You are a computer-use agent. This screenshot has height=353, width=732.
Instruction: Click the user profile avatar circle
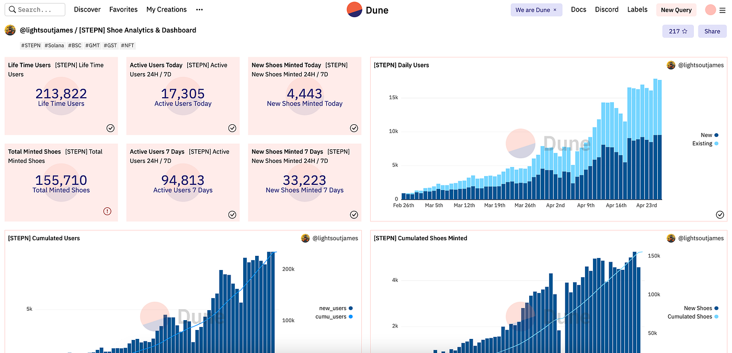pos(710,9)
